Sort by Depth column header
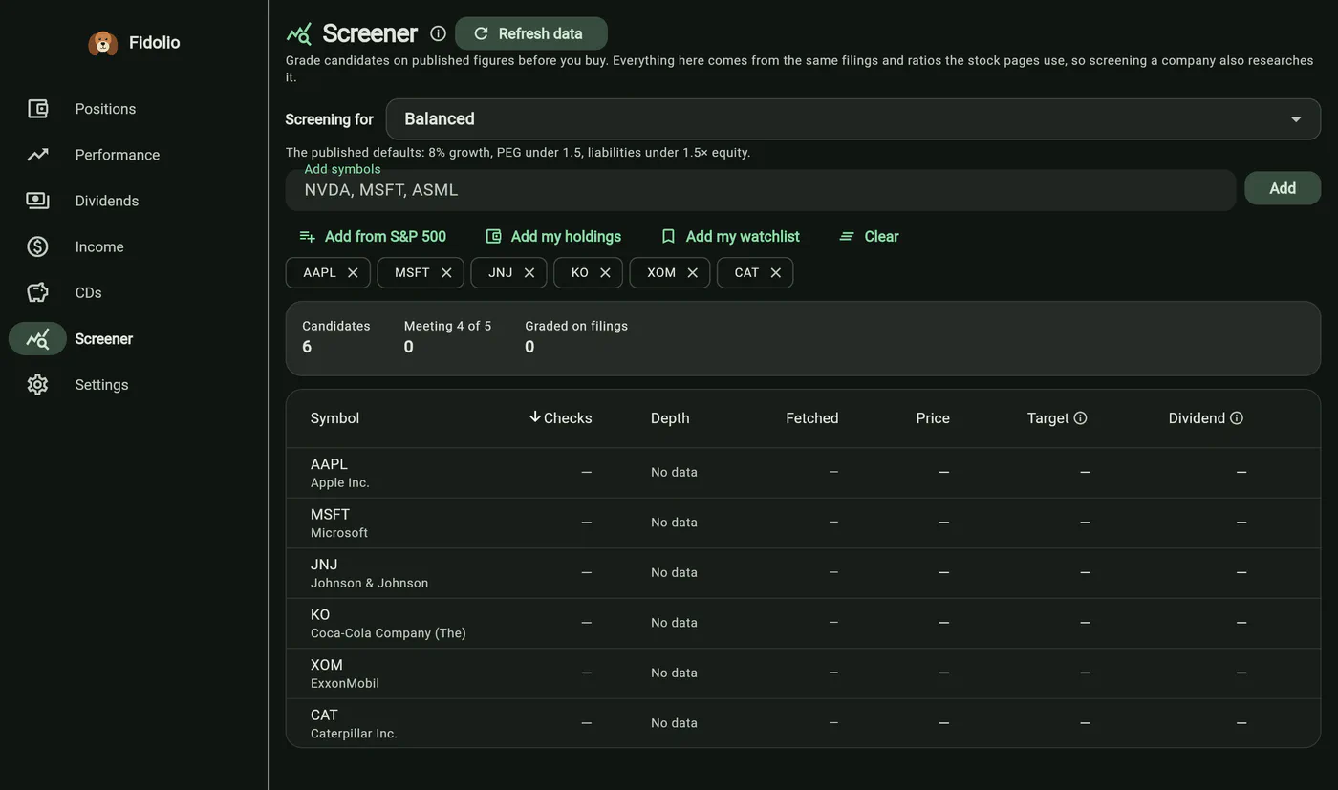This screenshot has width=1338, height=790. coord(670,418)
